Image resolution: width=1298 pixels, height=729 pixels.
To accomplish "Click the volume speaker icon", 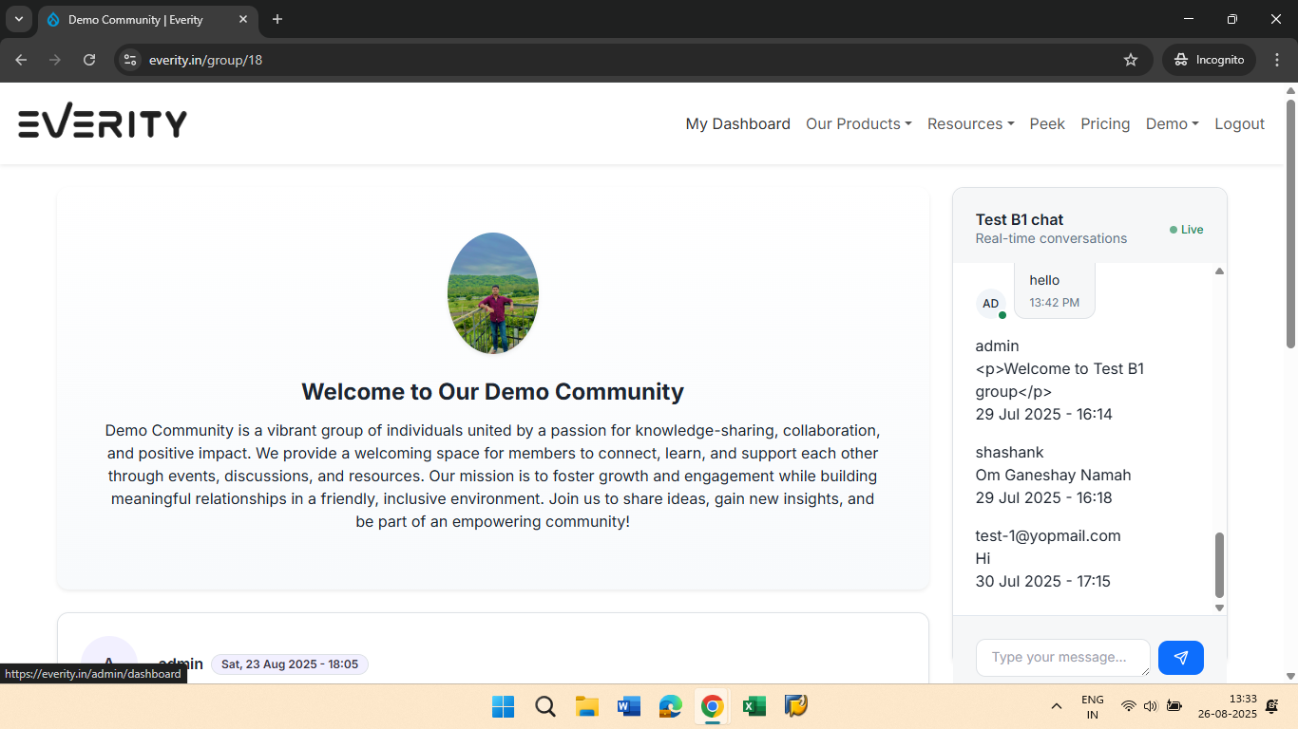I will (1150, 706).
